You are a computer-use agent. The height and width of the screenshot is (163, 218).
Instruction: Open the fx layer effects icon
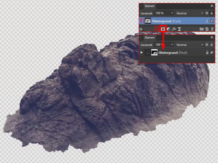(174, 29)
